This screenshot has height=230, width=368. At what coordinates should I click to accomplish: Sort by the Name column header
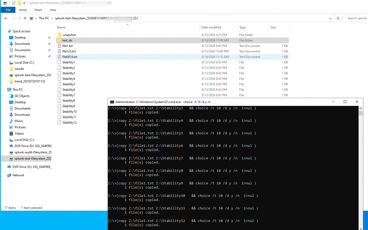pos(61,27)
